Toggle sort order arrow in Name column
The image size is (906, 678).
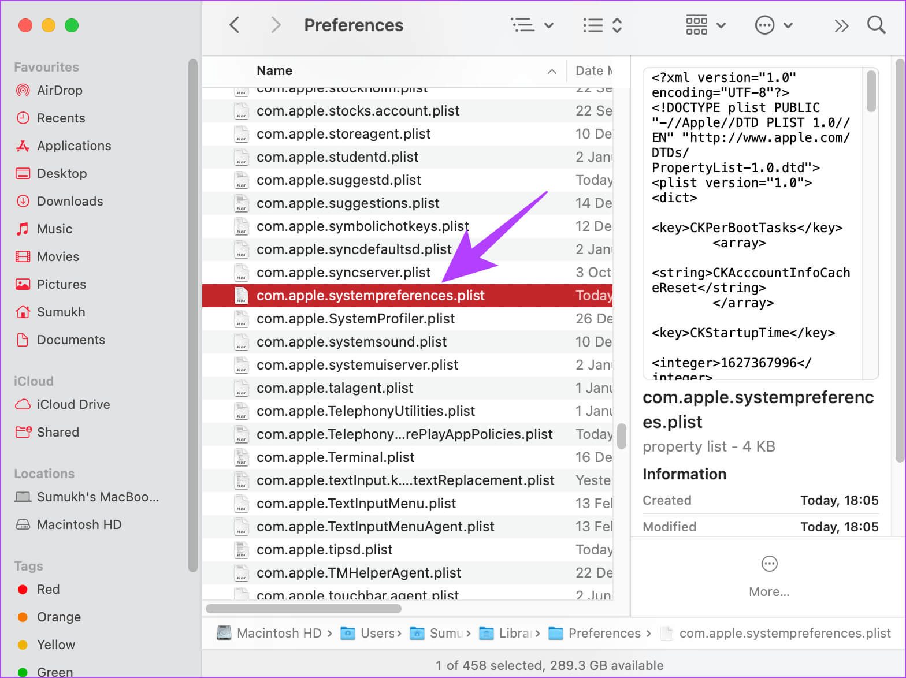[552, 71]
